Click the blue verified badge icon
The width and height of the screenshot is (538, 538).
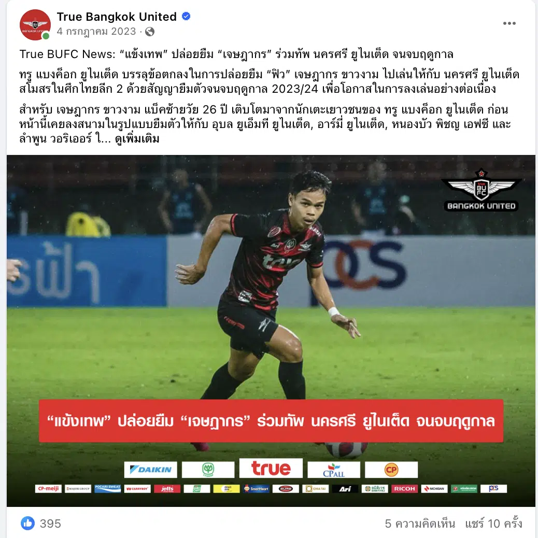pyautogui.click(x=186, y=16)
